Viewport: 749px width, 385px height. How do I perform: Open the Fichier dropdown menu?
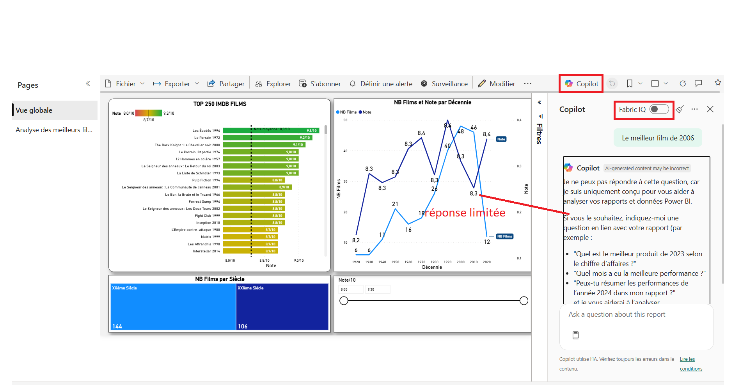coord(125,83)
